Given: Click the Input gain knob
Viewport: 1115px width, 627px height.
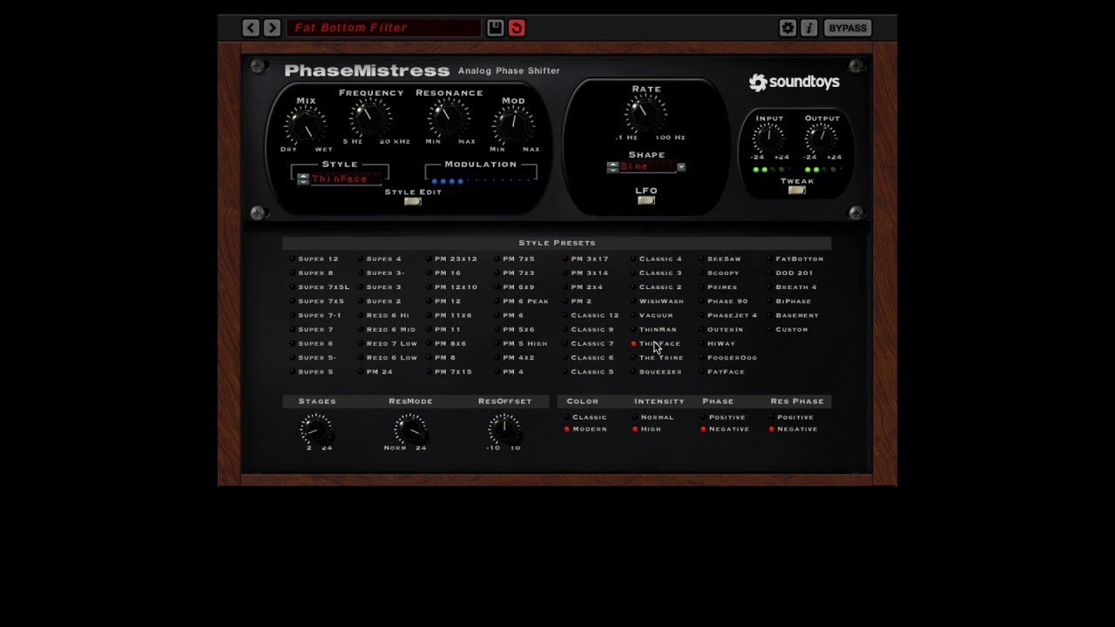Looking at the screenshot, I should pyautogui.click(x=768, y=138).
